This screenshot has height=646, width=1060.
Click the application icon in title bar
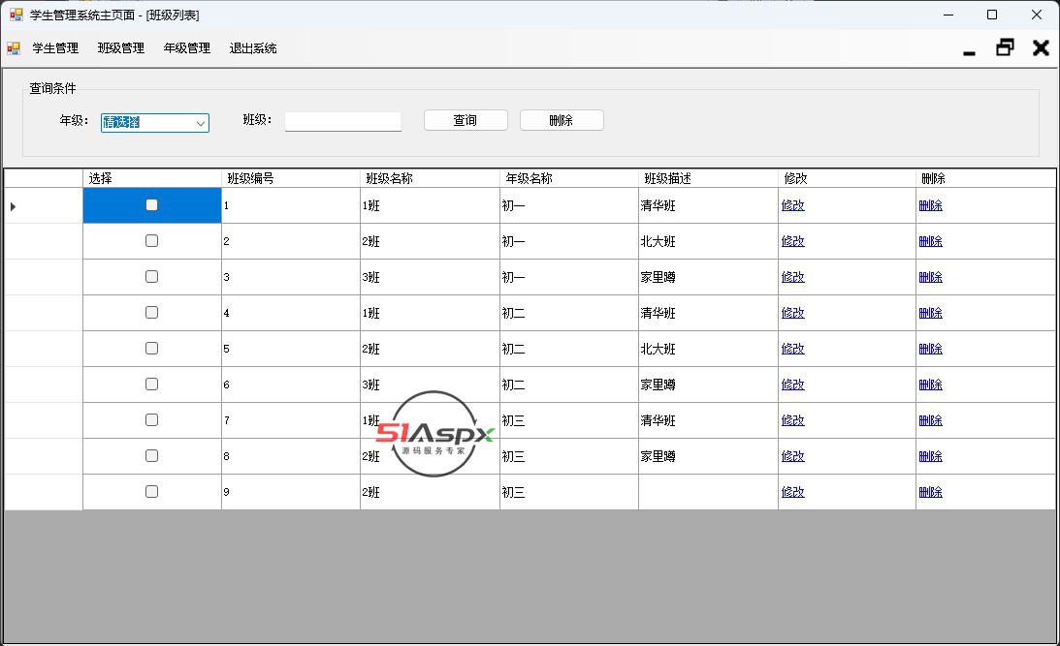16,15
